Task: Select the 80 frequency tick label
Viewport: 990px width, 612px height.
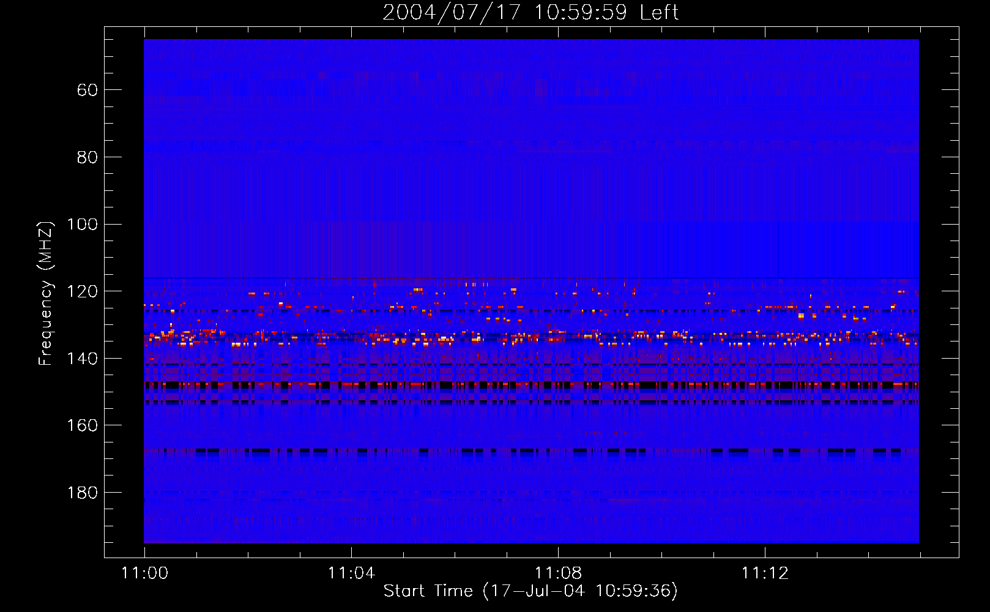Action: pyautogui.click(x=87, y=157)
